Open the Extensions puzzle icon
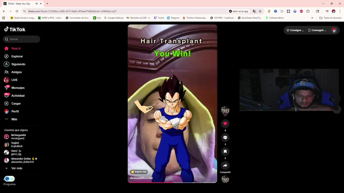344x193 pixels. 308,11
